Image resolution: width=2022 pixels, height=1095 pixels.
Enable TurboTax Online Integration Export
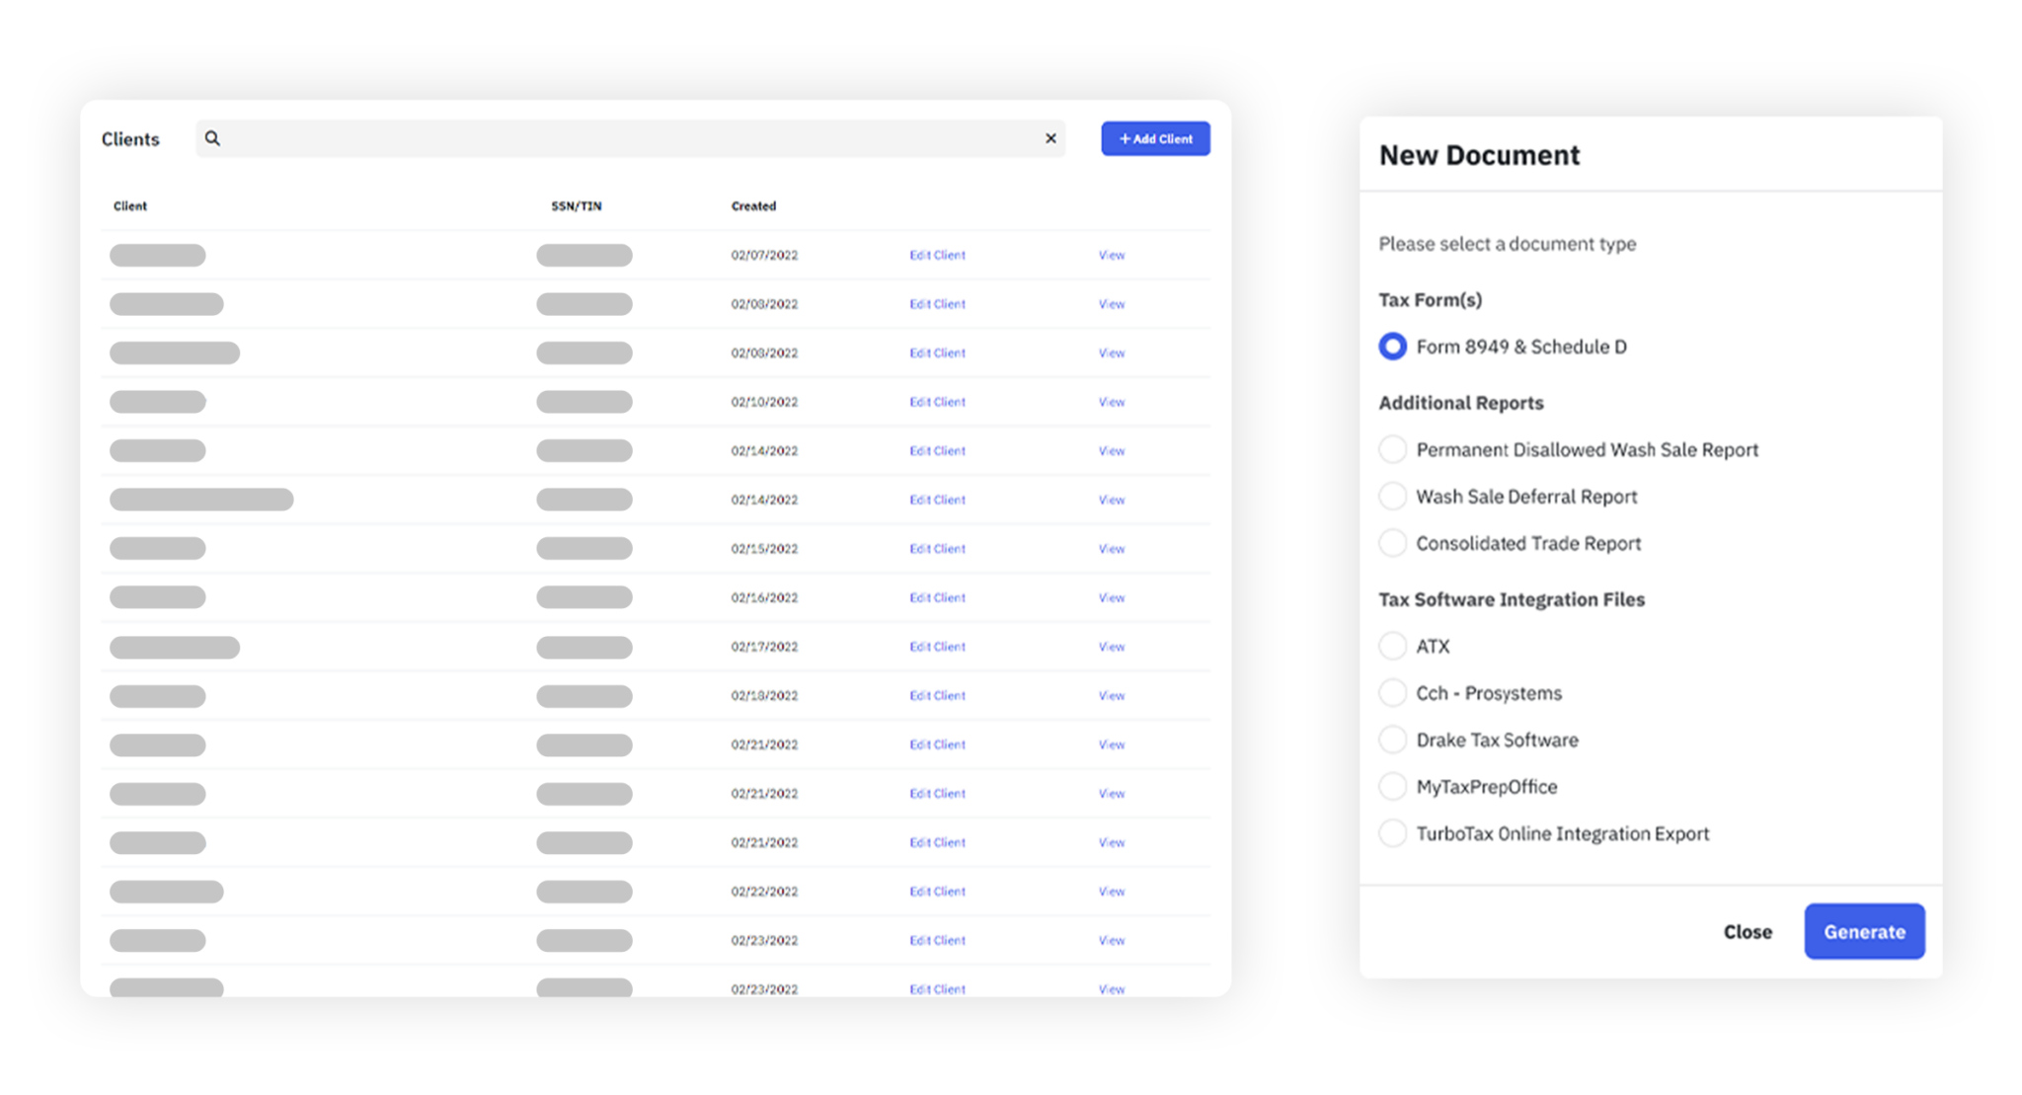pyautogui.click(x=1392, y=832)
